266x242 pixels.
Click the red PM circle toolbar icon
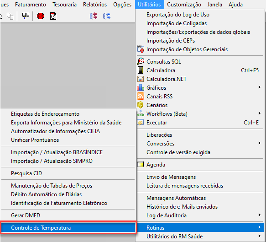(x=41, y=16)
